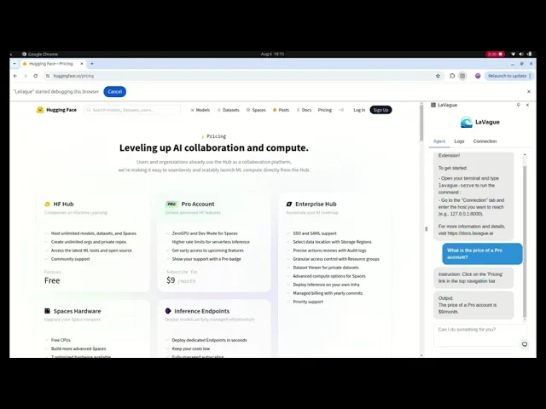Open the Chrome extensions puzzle icon
Screen dimensions: 546x409
tap(452, 76)
